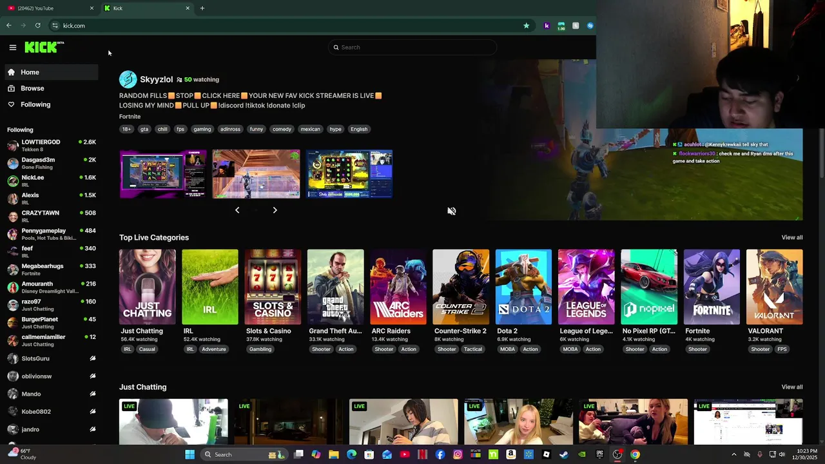This screenshot has width=825, height=464.
Task: Open LOWTIERGOD in Following list
Action: pos(52,146)
